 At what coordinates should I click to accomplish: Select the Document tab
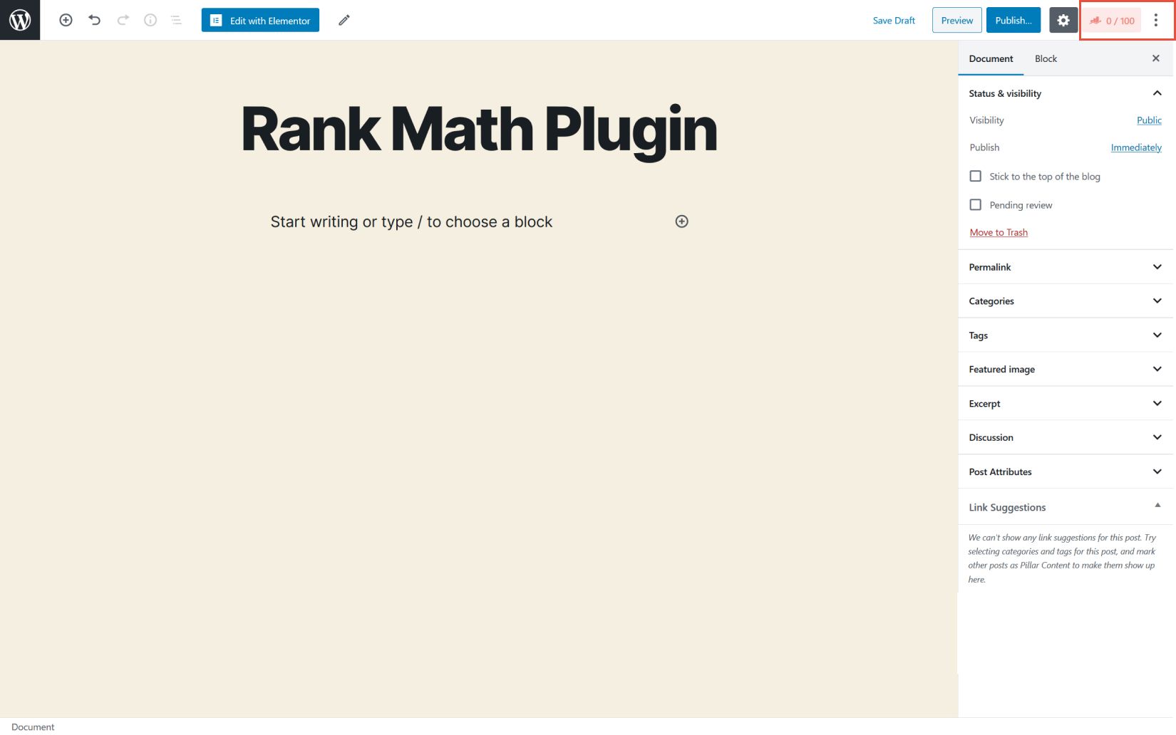coord(990,58)
